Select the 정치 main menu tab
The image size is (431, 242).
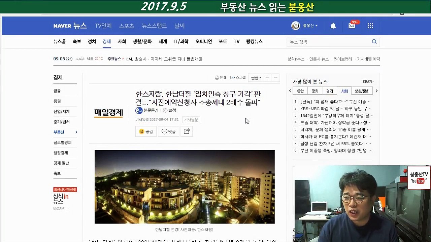coord(92,41)
